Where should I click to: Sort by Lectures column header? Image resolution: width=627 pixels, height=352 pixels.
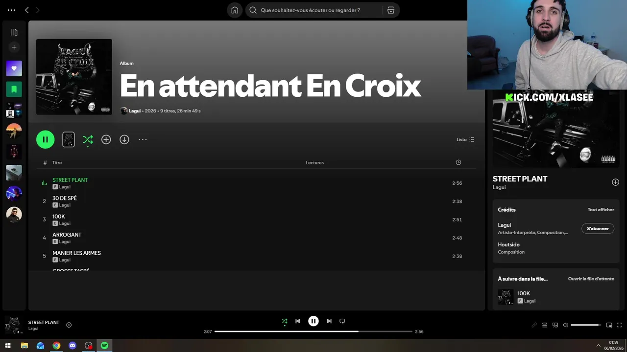tap(314, 162)
